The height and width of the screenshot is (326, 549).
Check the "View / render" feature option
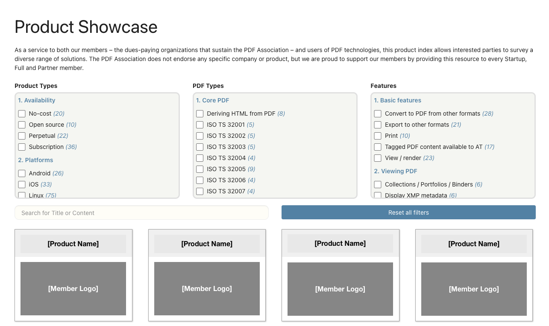[377, 158]
